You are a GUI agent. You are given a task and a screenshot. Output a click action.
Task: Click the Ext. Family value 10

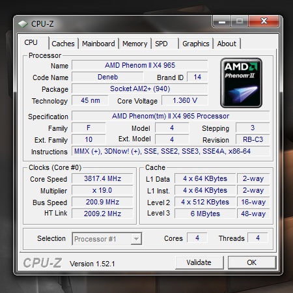(x=89, y=139)
